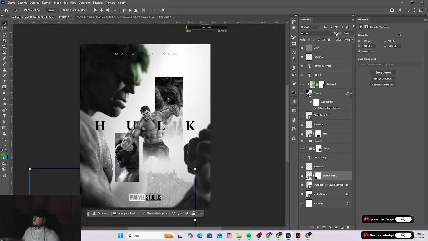Open options bar settings gear
The height and width of the screenshot is (241, 428).
pyautogui.click(x=163, y=10)
